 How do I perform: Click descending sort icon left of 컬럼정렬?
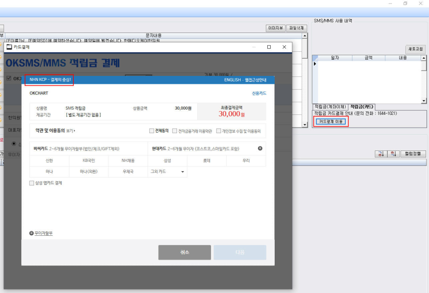[x=393, y=154]
